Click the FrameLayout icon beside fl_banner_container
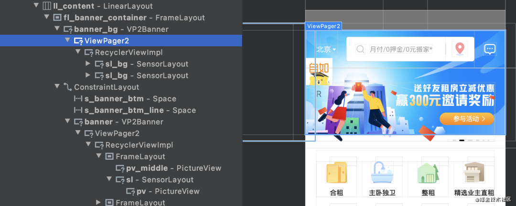The width and height of the screenshot is (516, 206). pyautogui.click(x=57, y=18)
